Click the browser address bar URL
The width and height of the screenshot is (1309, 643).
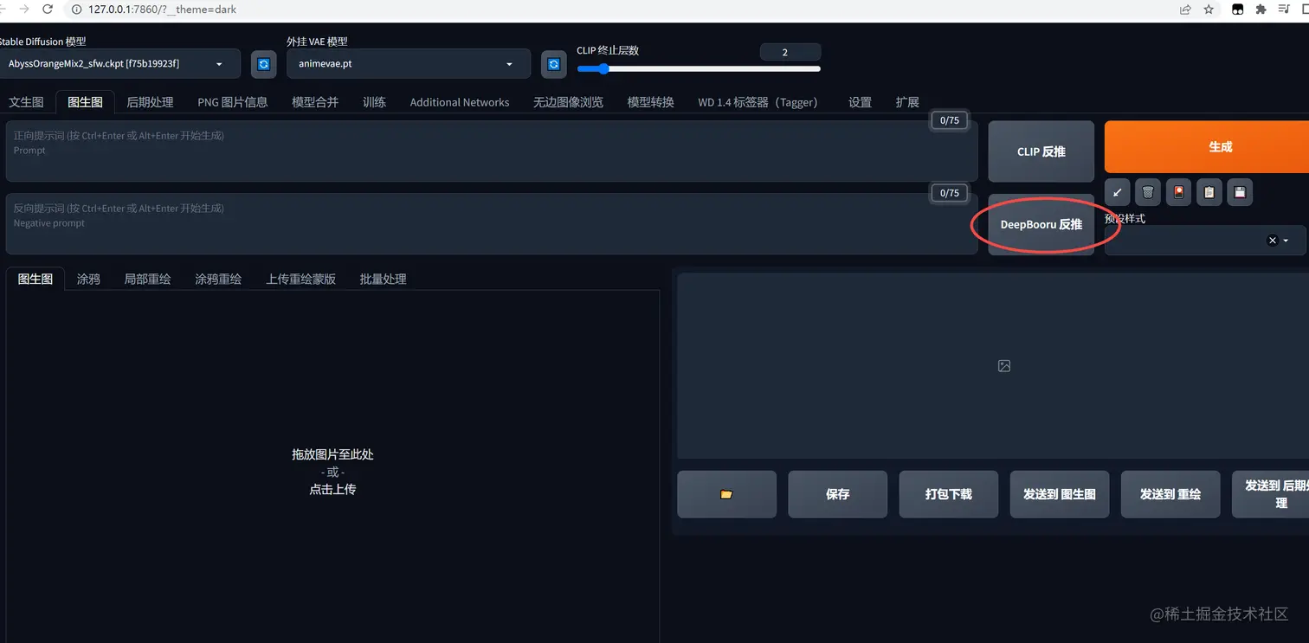pyautogui.click(x=162, y=10)
